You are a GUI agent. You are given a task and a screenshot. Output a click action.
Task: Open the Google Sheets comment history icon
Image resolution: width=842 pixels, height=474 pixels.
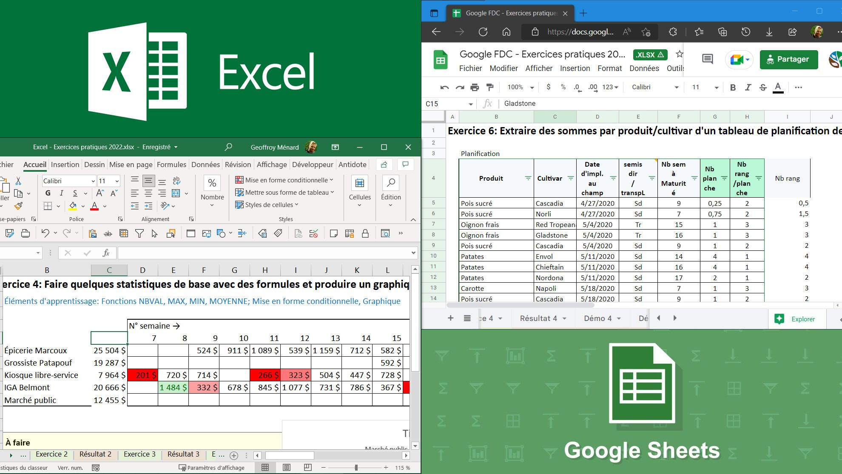click(707, 60)
